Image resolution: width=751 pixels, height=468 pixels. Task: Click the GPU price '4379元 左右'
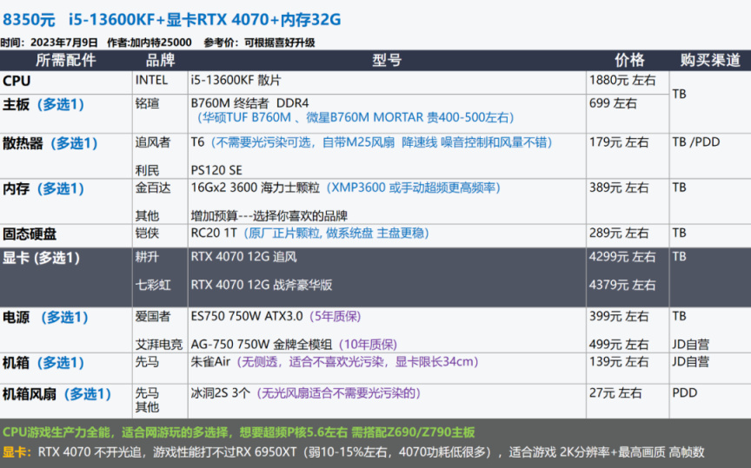click(x=622, y=285)
